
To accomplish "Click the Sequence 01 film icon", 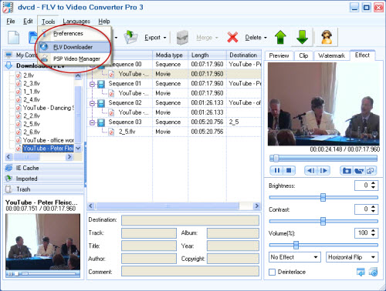I will point(101,84).
